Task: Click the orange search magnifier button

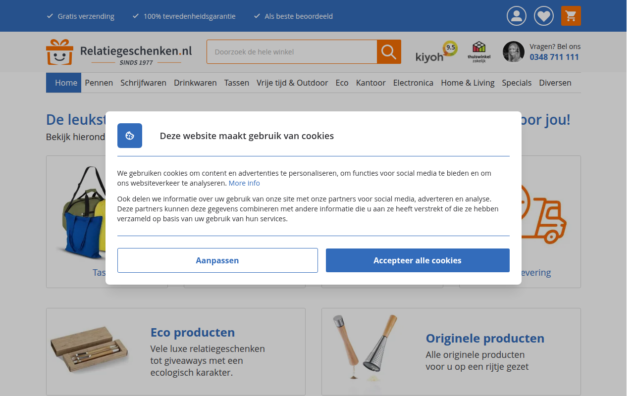Action: coord(389,51)
